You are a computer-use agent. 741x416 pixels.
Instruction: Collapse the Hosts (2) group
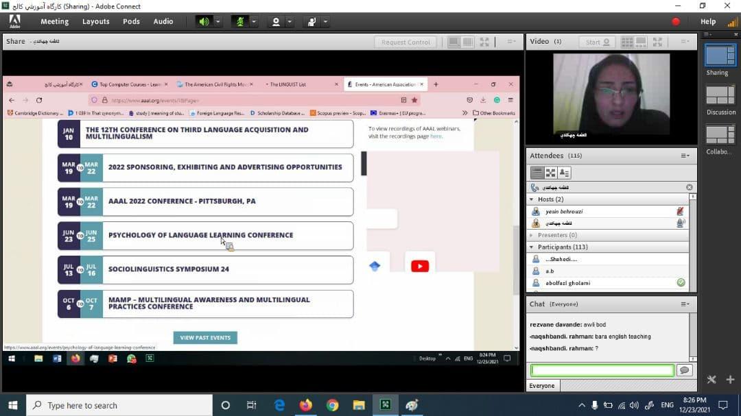531,199
